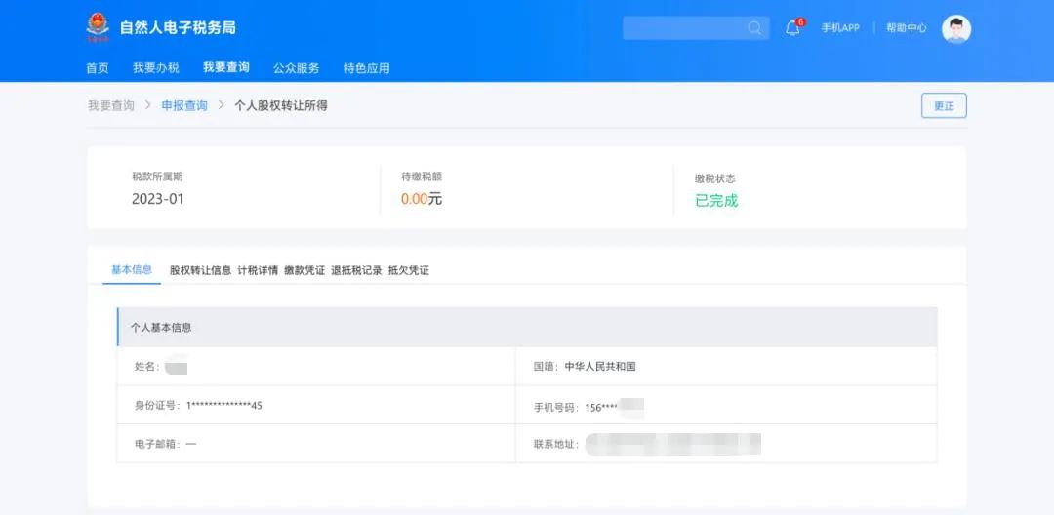
Task: Switch to 股权转让信息 tab
Action: point(200,270)
